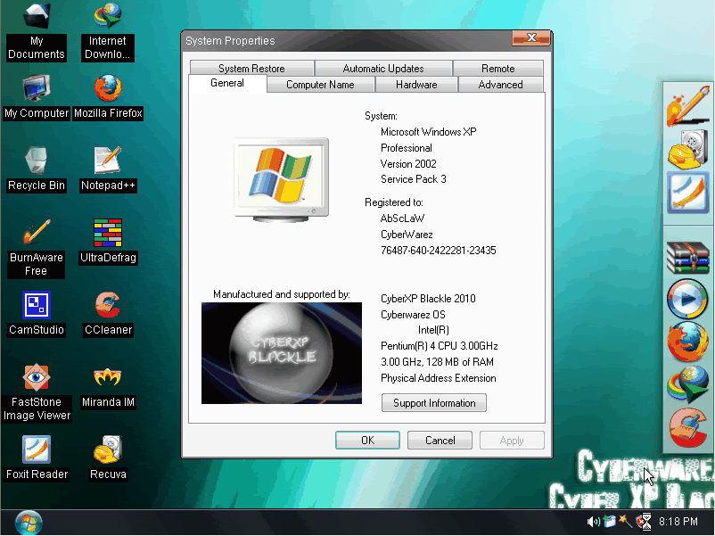Click CCleaner icon in side dock
This screenshot has height=536, width=715.
[688, 428]
